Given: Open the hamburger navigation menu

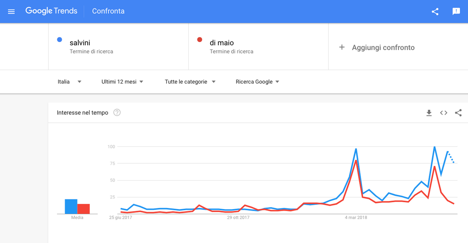Looking at the screenshot, I should [11, 12].
